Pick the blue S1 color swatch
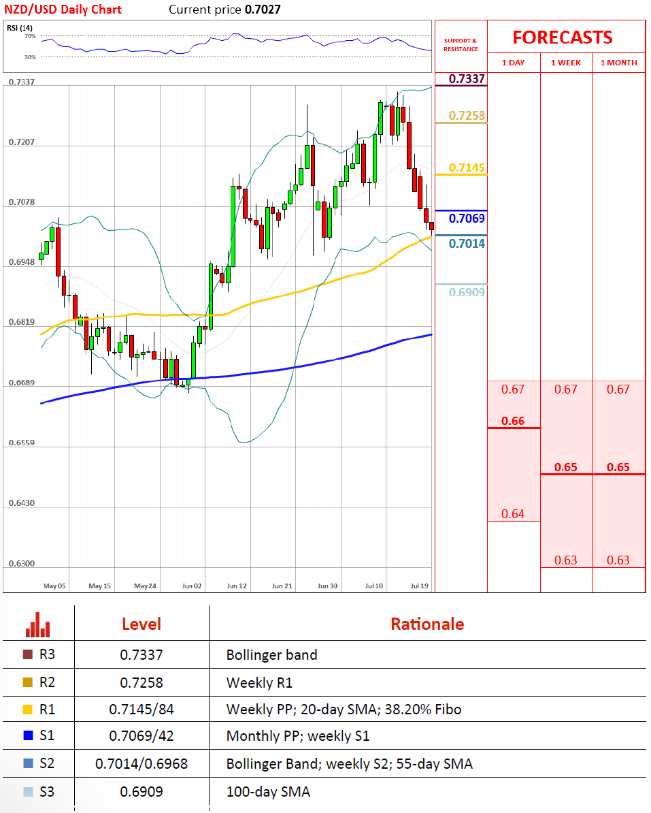 coord(27,737)
